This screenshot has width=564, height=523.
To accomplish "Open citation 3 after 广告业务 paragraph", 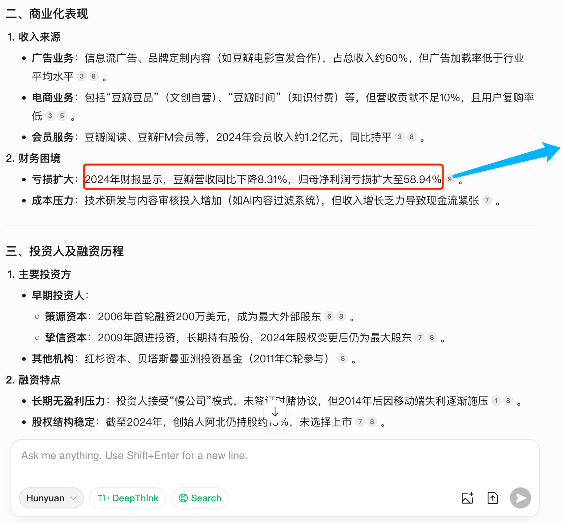I will [x=82, y=77].
